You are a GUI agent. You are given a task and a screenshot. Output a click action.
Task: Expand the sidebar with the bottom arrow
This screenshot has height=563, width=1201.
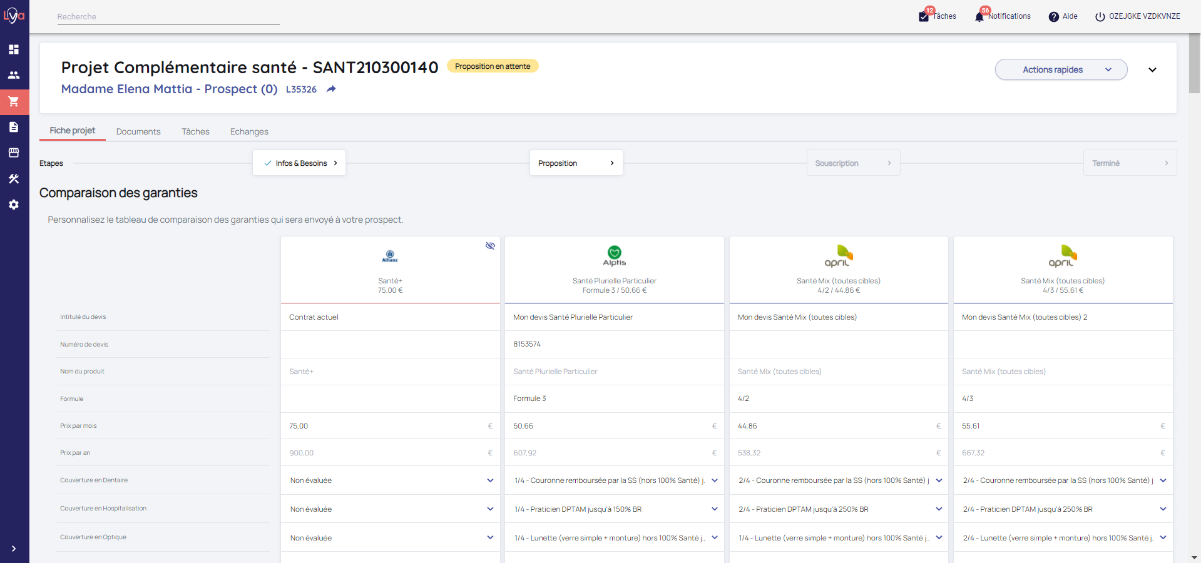[x=14, y=549]
